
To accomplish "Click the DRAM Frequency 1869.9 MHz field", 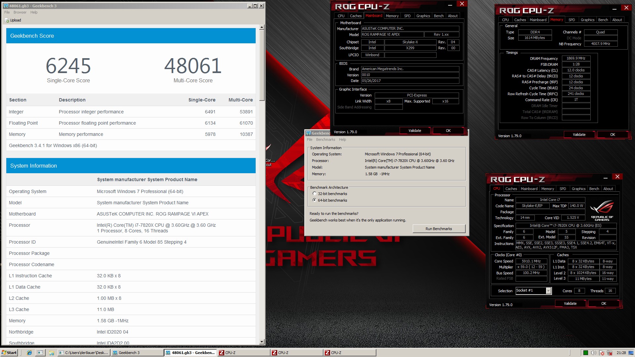I will pos(576,58).
